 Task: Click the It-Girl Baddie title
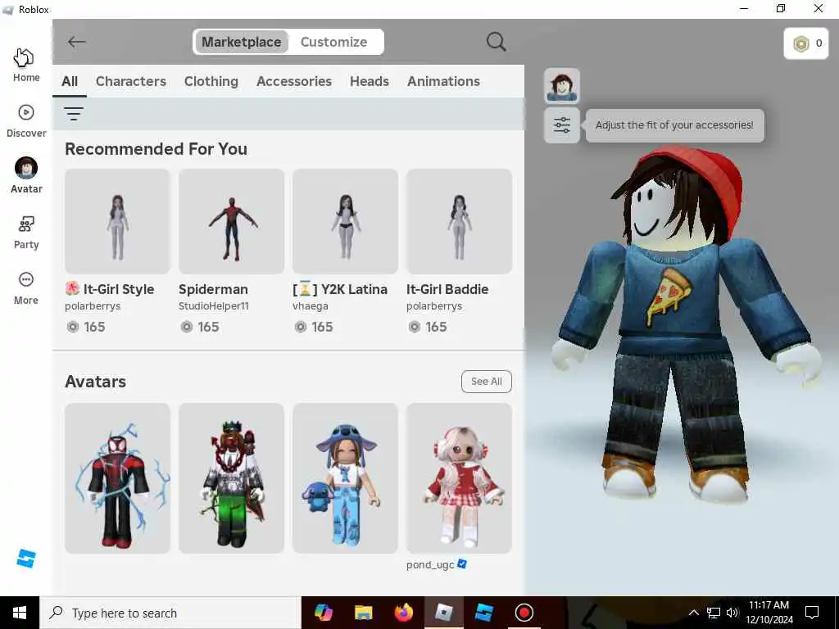447,289
